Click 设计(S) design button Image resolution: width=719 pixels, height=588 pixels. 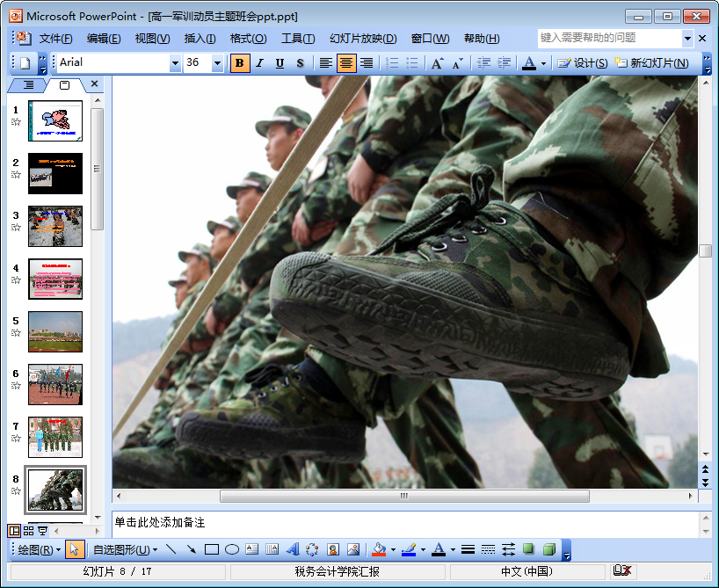pos(583,62)
